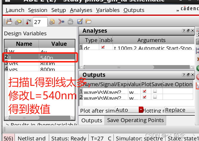Toggle Save checkbox for second waveVsWave output

[155, 97]
